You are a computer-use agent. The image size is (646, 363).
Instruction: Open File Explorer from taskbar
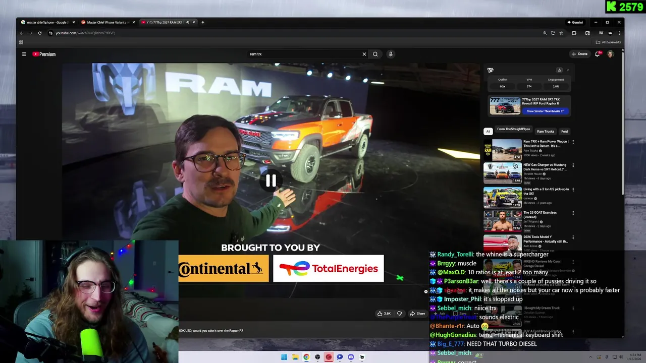[x=295, y=357]
